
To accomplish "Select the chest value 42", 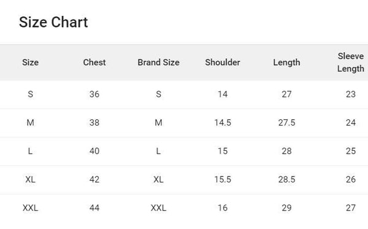I will (94, 179).
